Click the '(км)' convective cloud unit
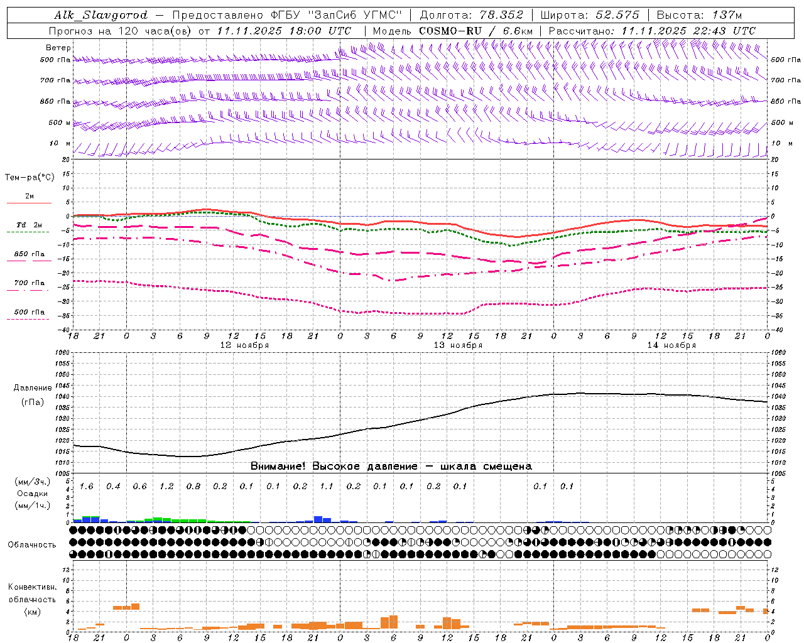Image resolution: width=804 pixels, height=643 pixels. pyautogui.click(x=33, y=612)
